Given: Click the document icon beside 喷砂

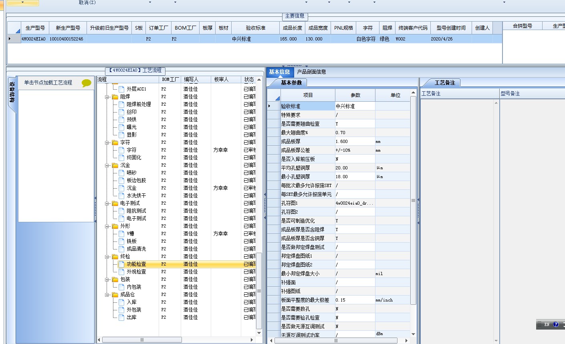Looking at the screenshot, I should pyautogui.click(x=121, y=173).
